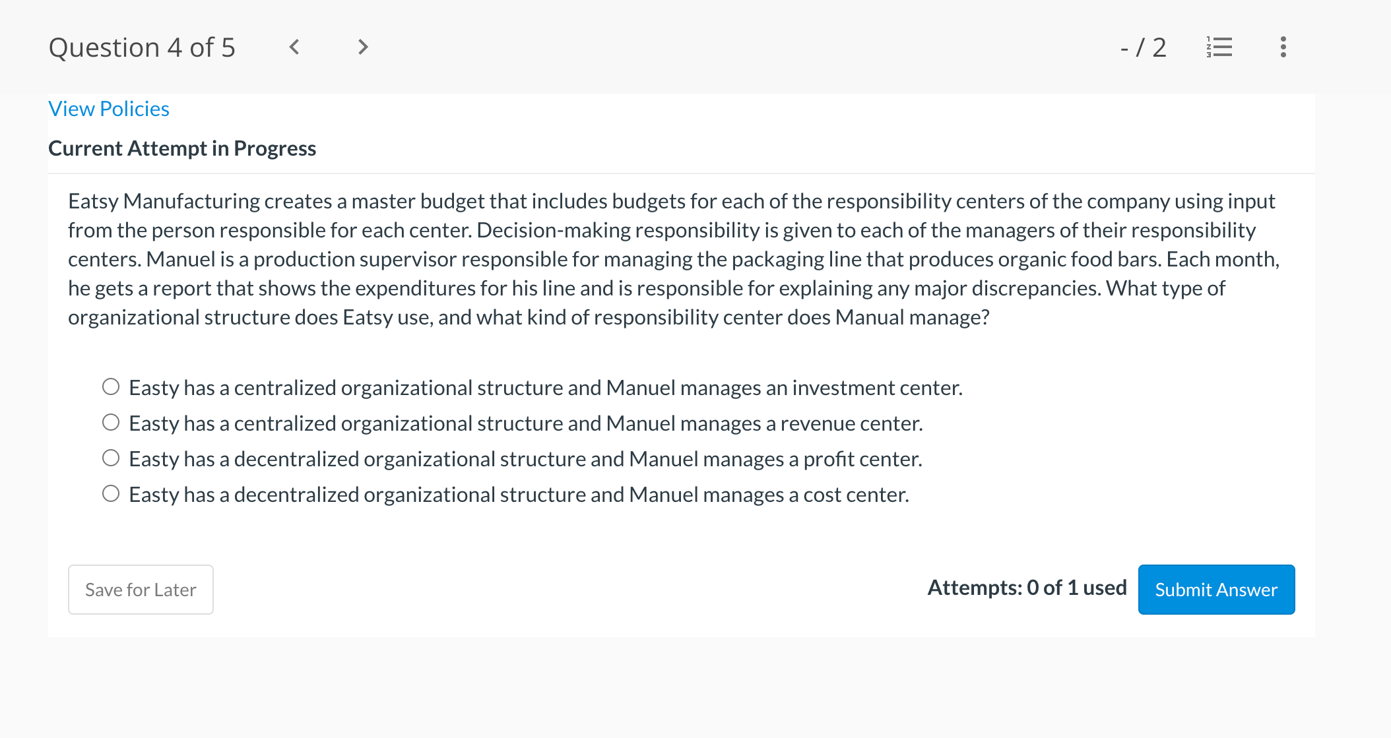The image size is (1391, 738).
Task: Open the numbered question list icon
Action: coord(1219,47)
